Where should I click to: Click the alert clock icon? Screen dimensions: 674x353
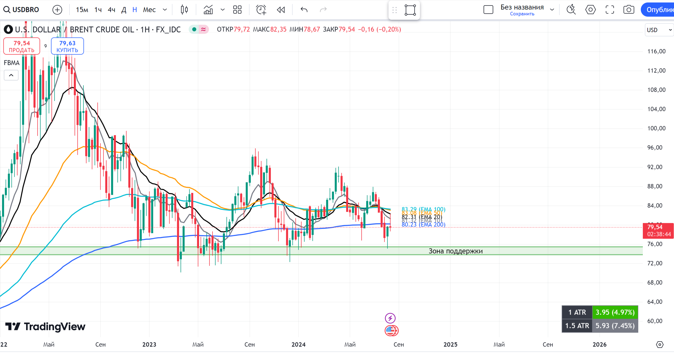tap(261, 10)
